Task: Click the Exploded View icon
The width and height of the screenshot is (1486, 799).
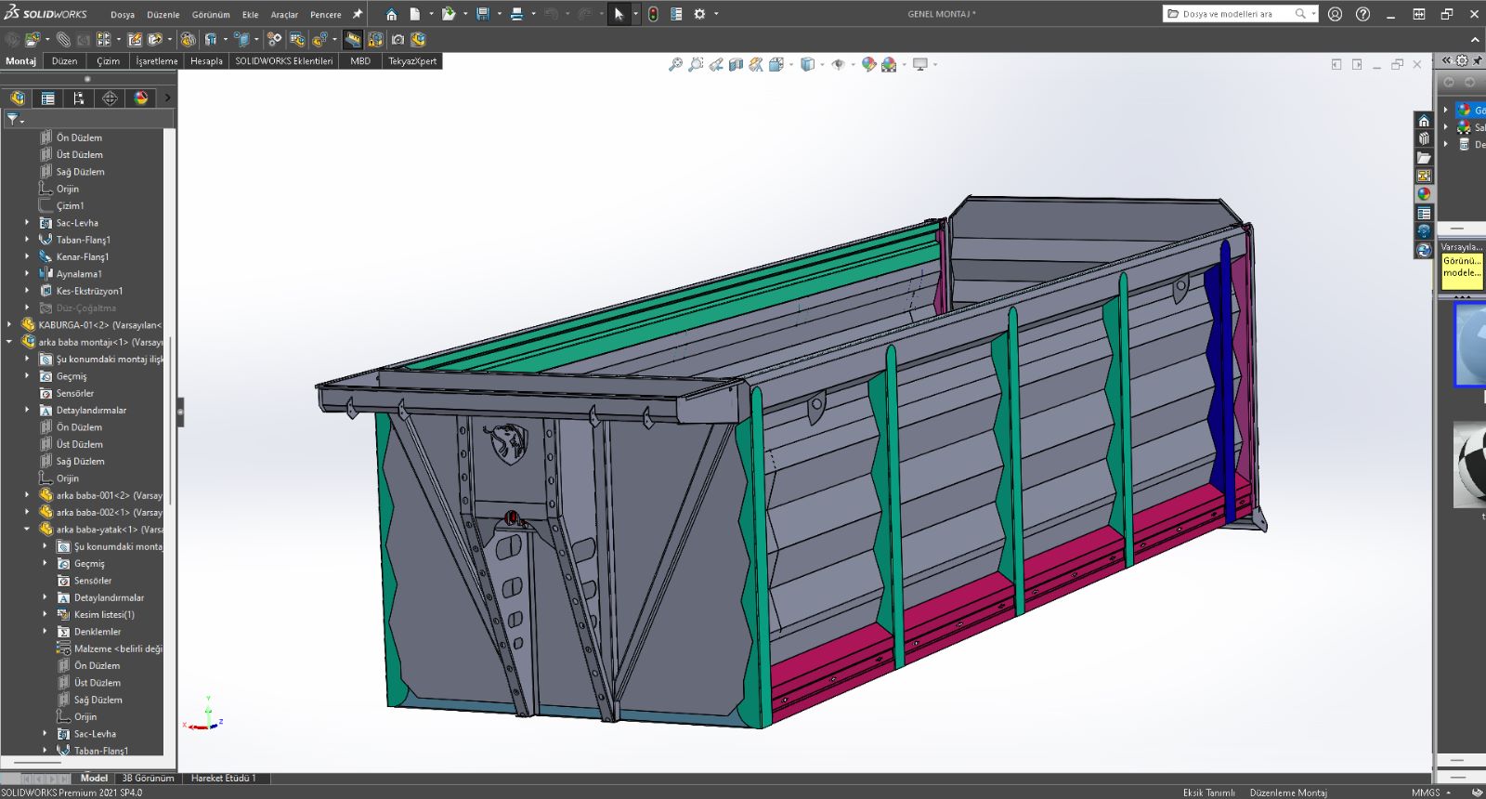Action: click(x=320, y=39)
